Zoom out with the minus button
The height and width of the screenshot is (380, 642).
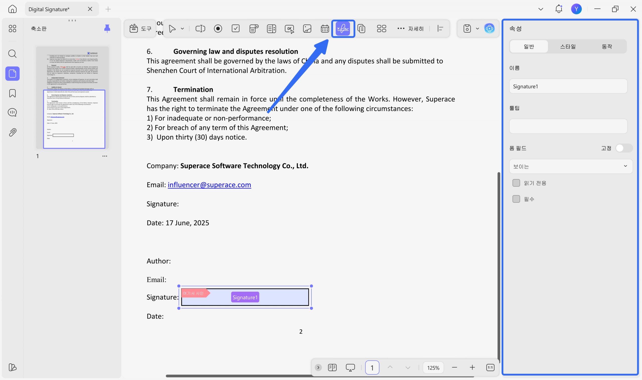tap(454, 367)
